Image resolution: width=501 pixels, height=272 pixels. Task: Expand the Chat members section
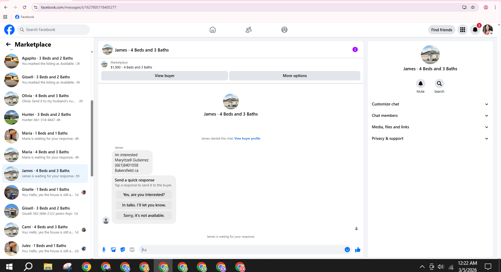(x=430, y=116)
